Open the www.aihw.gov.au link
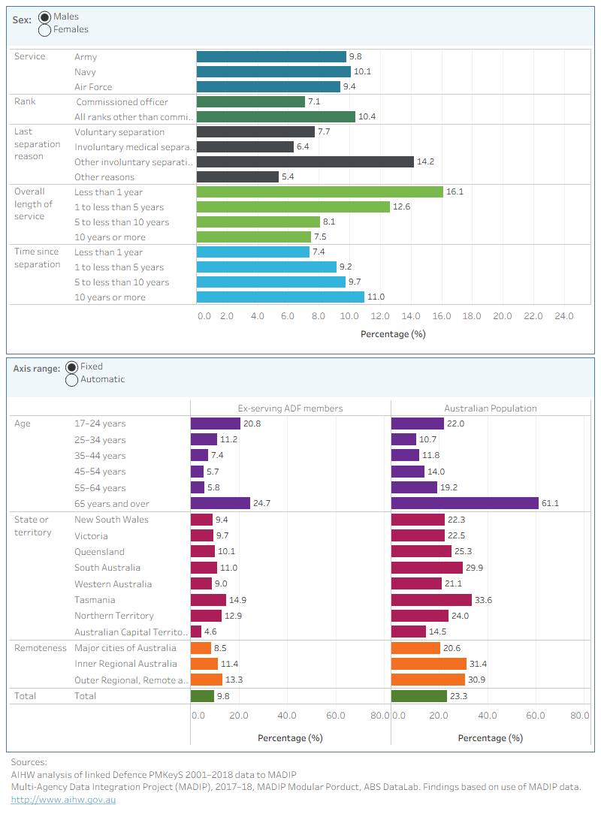The width and height of the screenshot is (601, 826). (x=63, y=800)
